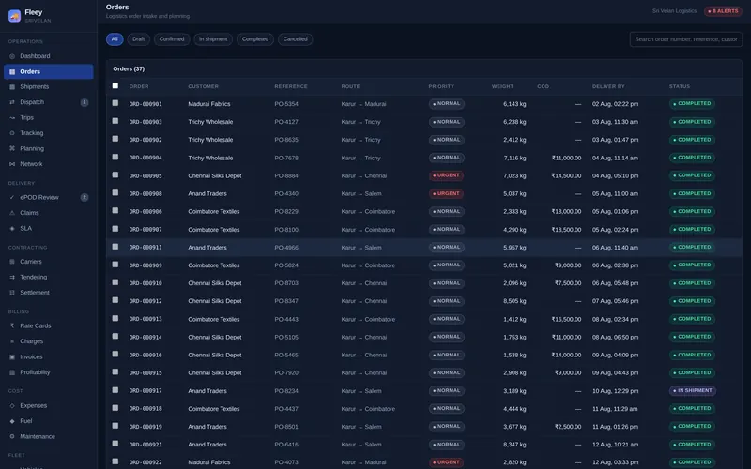
Task: Click the Planning sidebar icon
Action: pos(12,149)
